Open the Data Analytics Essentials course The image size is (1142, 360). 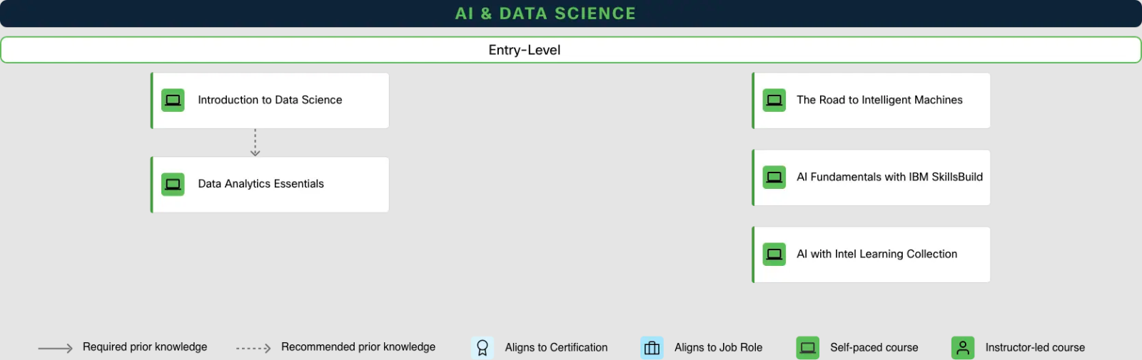[261, 184]
